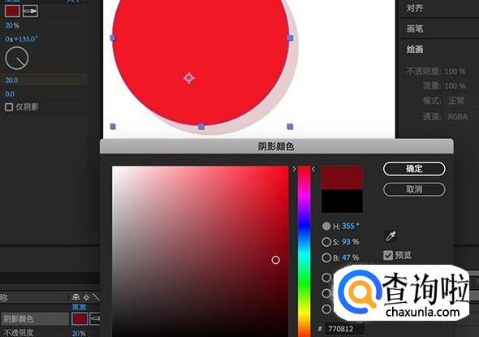Uncheck the 预览 preview checkbox
This screenshot has height=337, width=479.
click(388, 255)
